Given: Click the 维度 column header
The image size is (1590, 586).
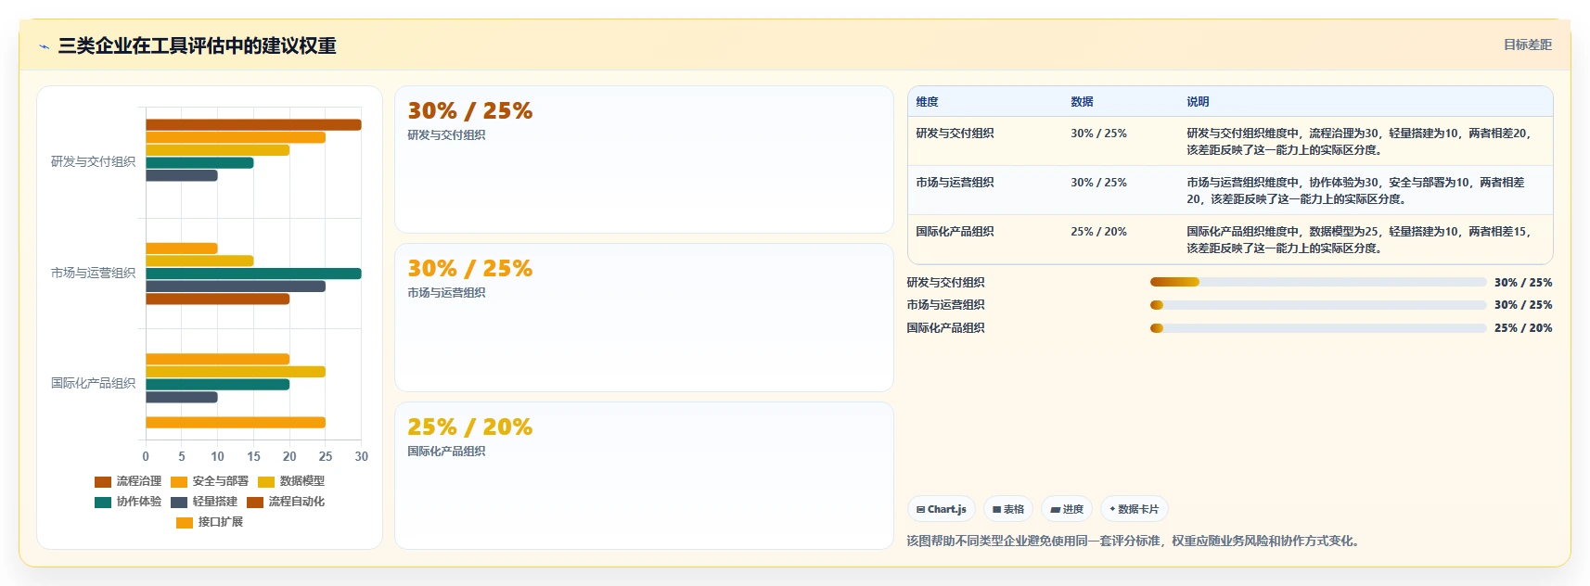Looking at the screenshot, I should tap(927, 102).
